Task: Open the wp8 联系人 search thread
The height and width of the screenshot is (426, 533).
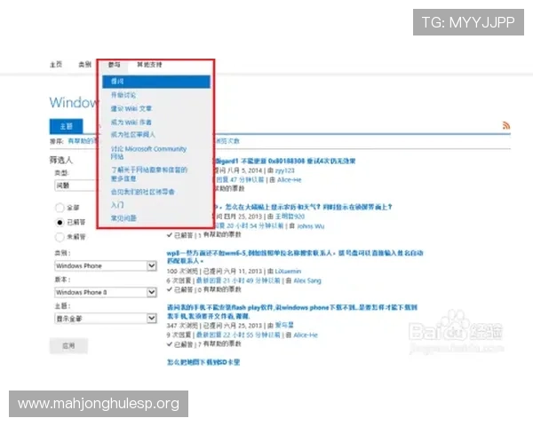Action: [x=295, y=256]
